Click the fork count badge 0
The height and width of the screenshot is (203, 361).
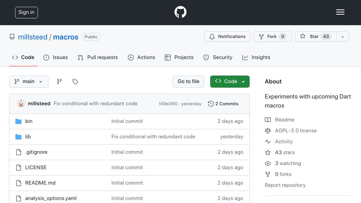coord(283,36)
